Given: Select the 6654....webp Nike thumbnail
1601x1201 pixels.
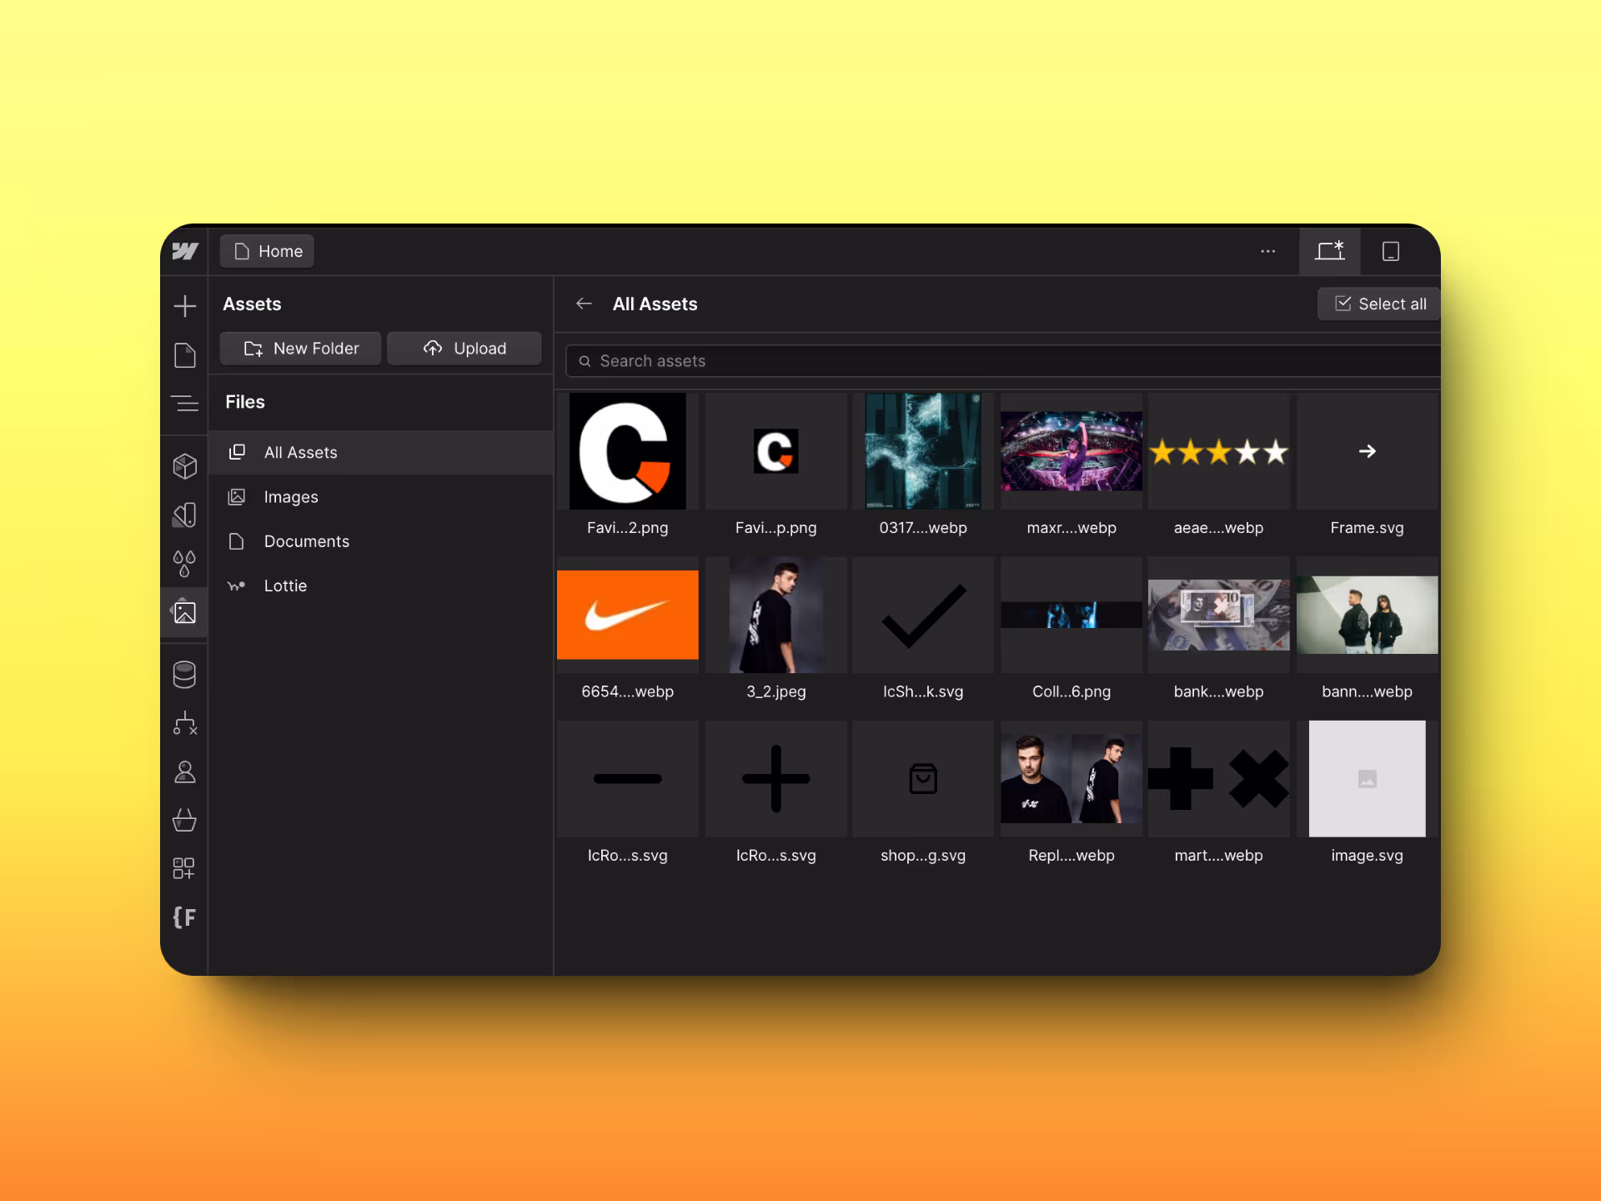Looking at the screenshot, I should click(x=628, y=615).
